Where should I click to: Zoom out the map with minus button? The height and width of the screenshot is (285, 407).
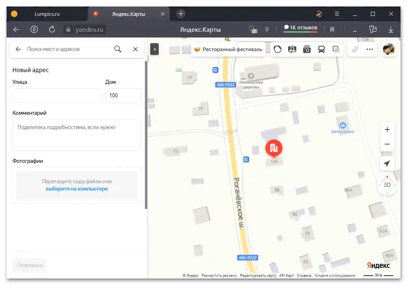click(387, 144)
